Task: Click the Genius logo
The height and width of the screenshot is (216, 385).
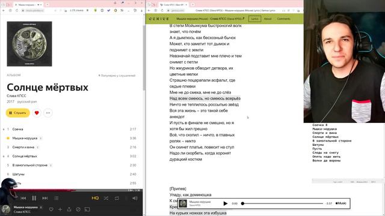Action: pyautogui.click(x=159, y=19)
